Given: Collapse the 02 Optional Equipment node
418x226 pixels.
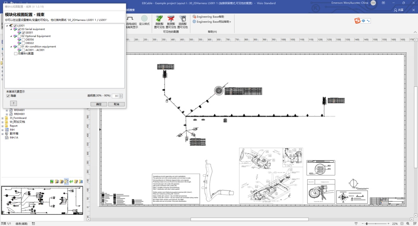Looking at the screenshot, I should click(11, 36).
